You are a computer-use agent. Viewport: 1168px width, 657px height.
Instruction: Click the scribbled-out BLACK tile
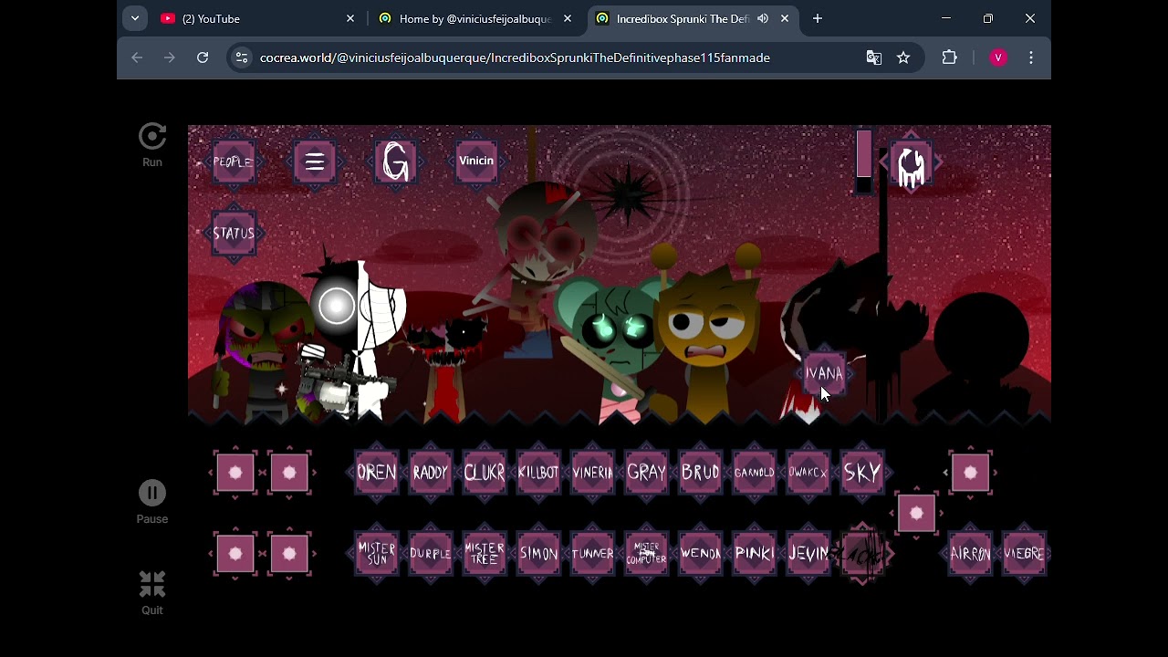tap(862, 553)
